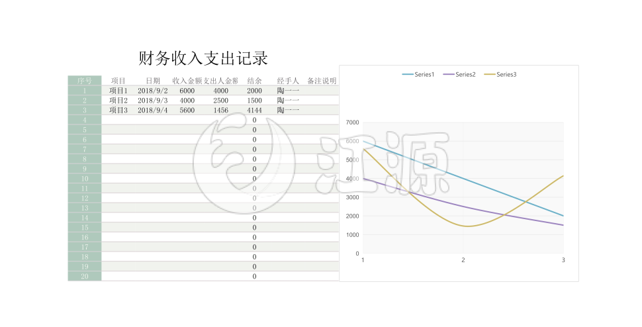Click x-axis label 2 on chart
The image size is (642, 327).
[x=463, y=260]
